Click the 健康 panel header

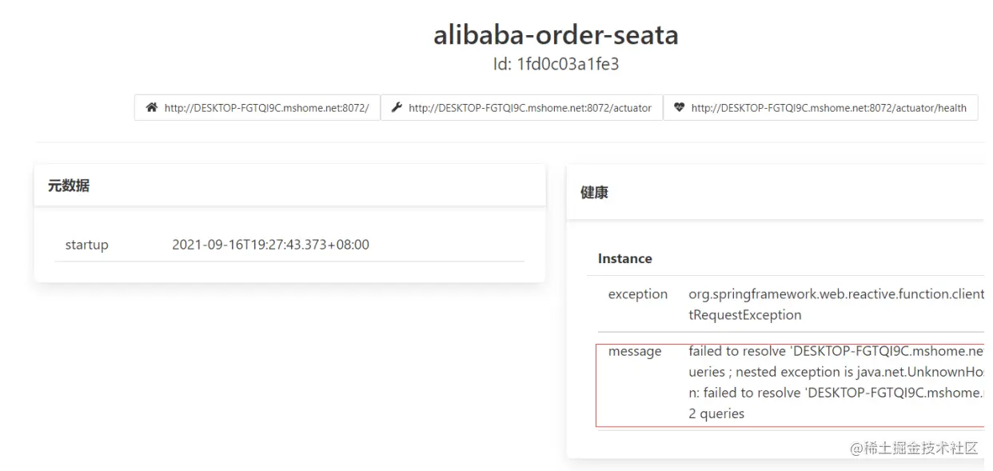[594, 193]
